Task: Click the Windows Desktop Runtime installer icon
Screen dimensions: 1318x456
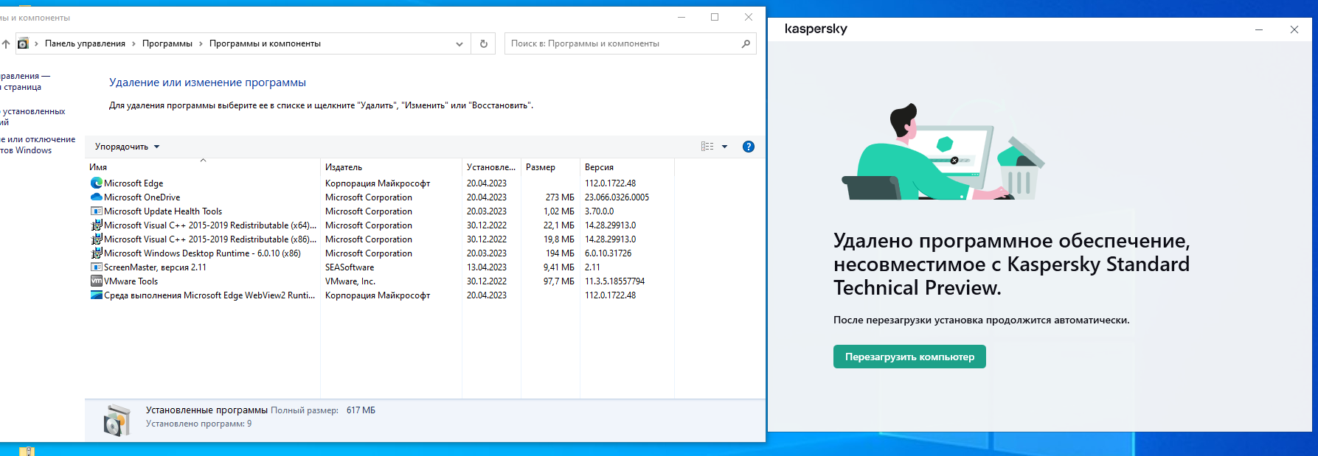Action: click(97, 253)
